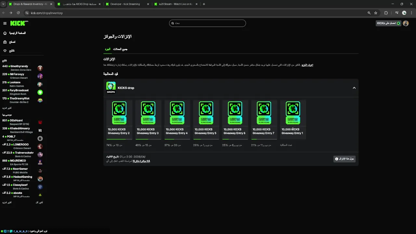Open TheGreenyRiot channel avatar
416x234 pixels.
(x=40, y=100)
